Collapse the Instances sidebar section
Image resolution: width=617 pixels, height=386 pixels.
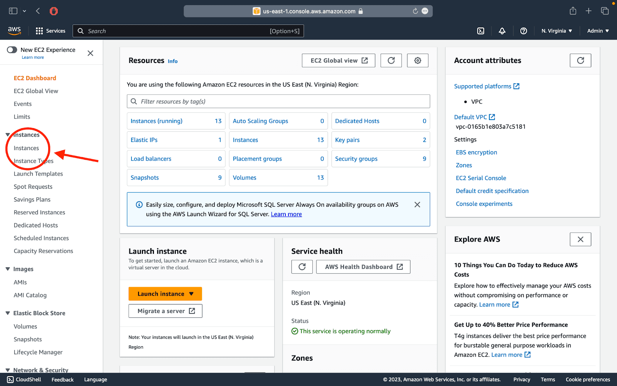point(8,135)
